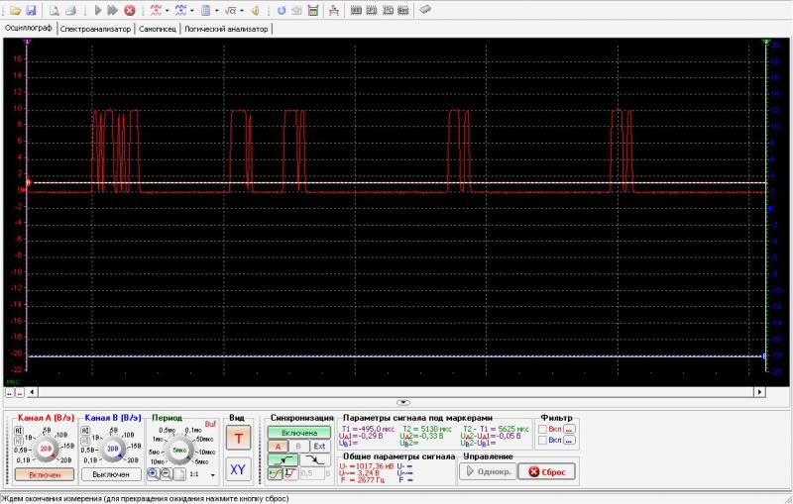Image resolution: width=793 pixels, height=504 pixels.
Task: Click the Сброс reset button
Action: click(x=546, y=472)
